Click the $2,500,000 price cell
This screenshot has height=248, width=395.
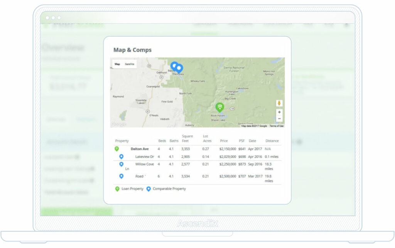coord(228,176)
